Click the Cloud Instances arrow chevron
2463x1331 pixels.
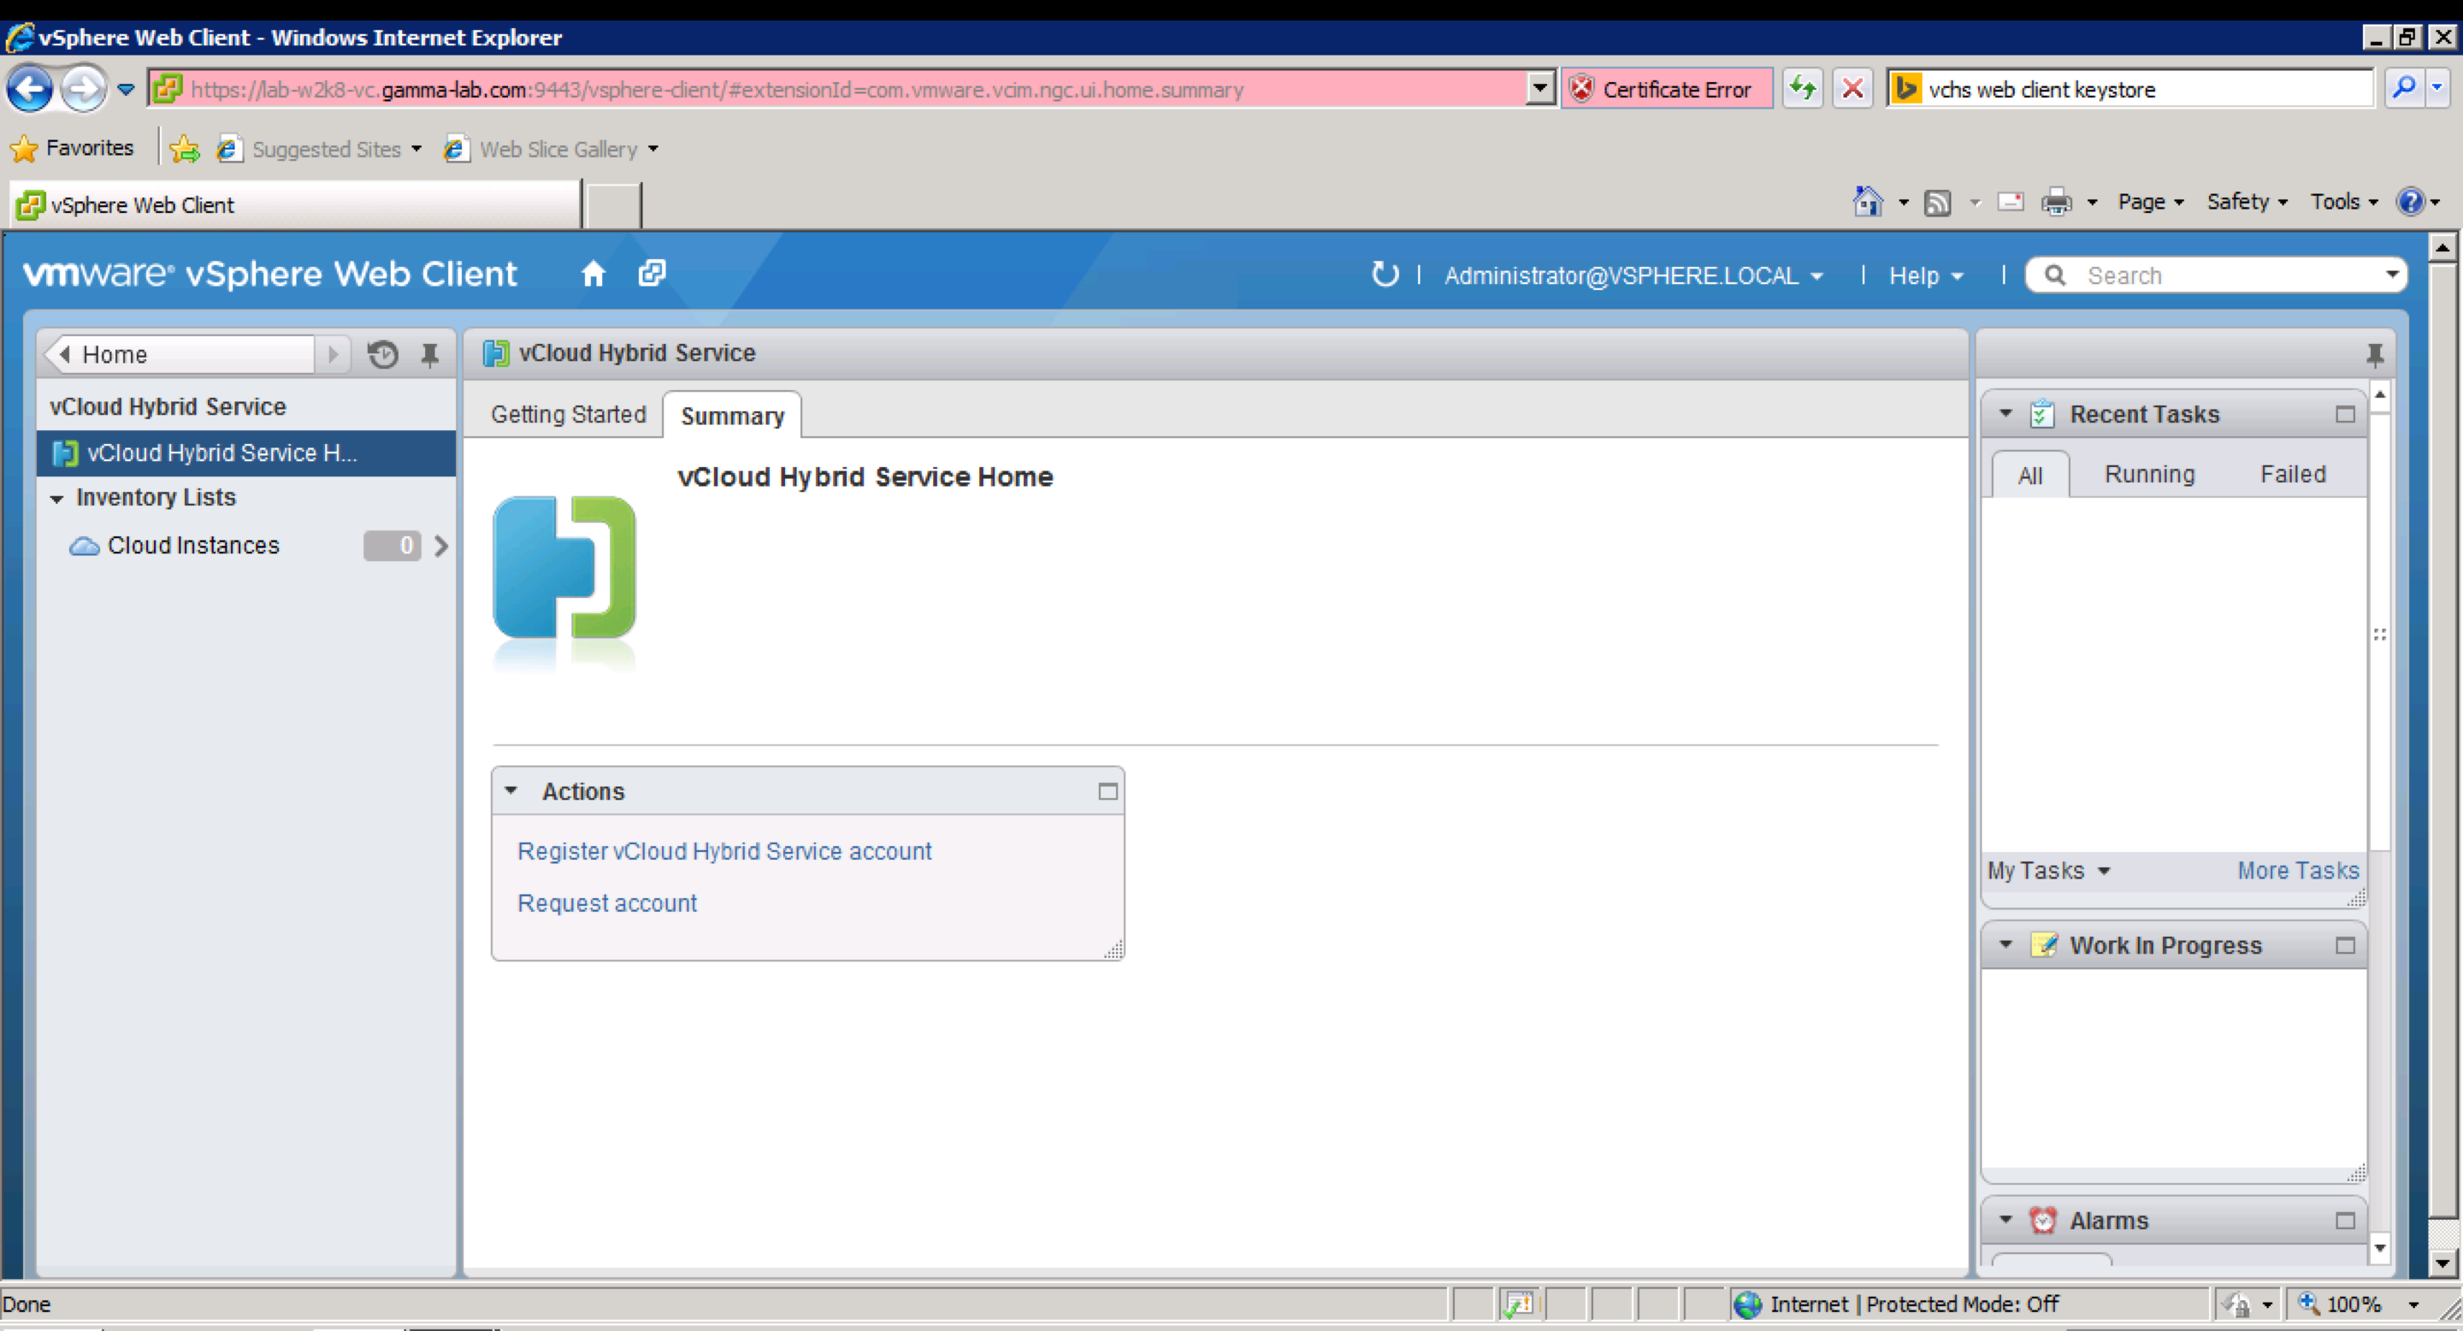click(x=440, y=546)
